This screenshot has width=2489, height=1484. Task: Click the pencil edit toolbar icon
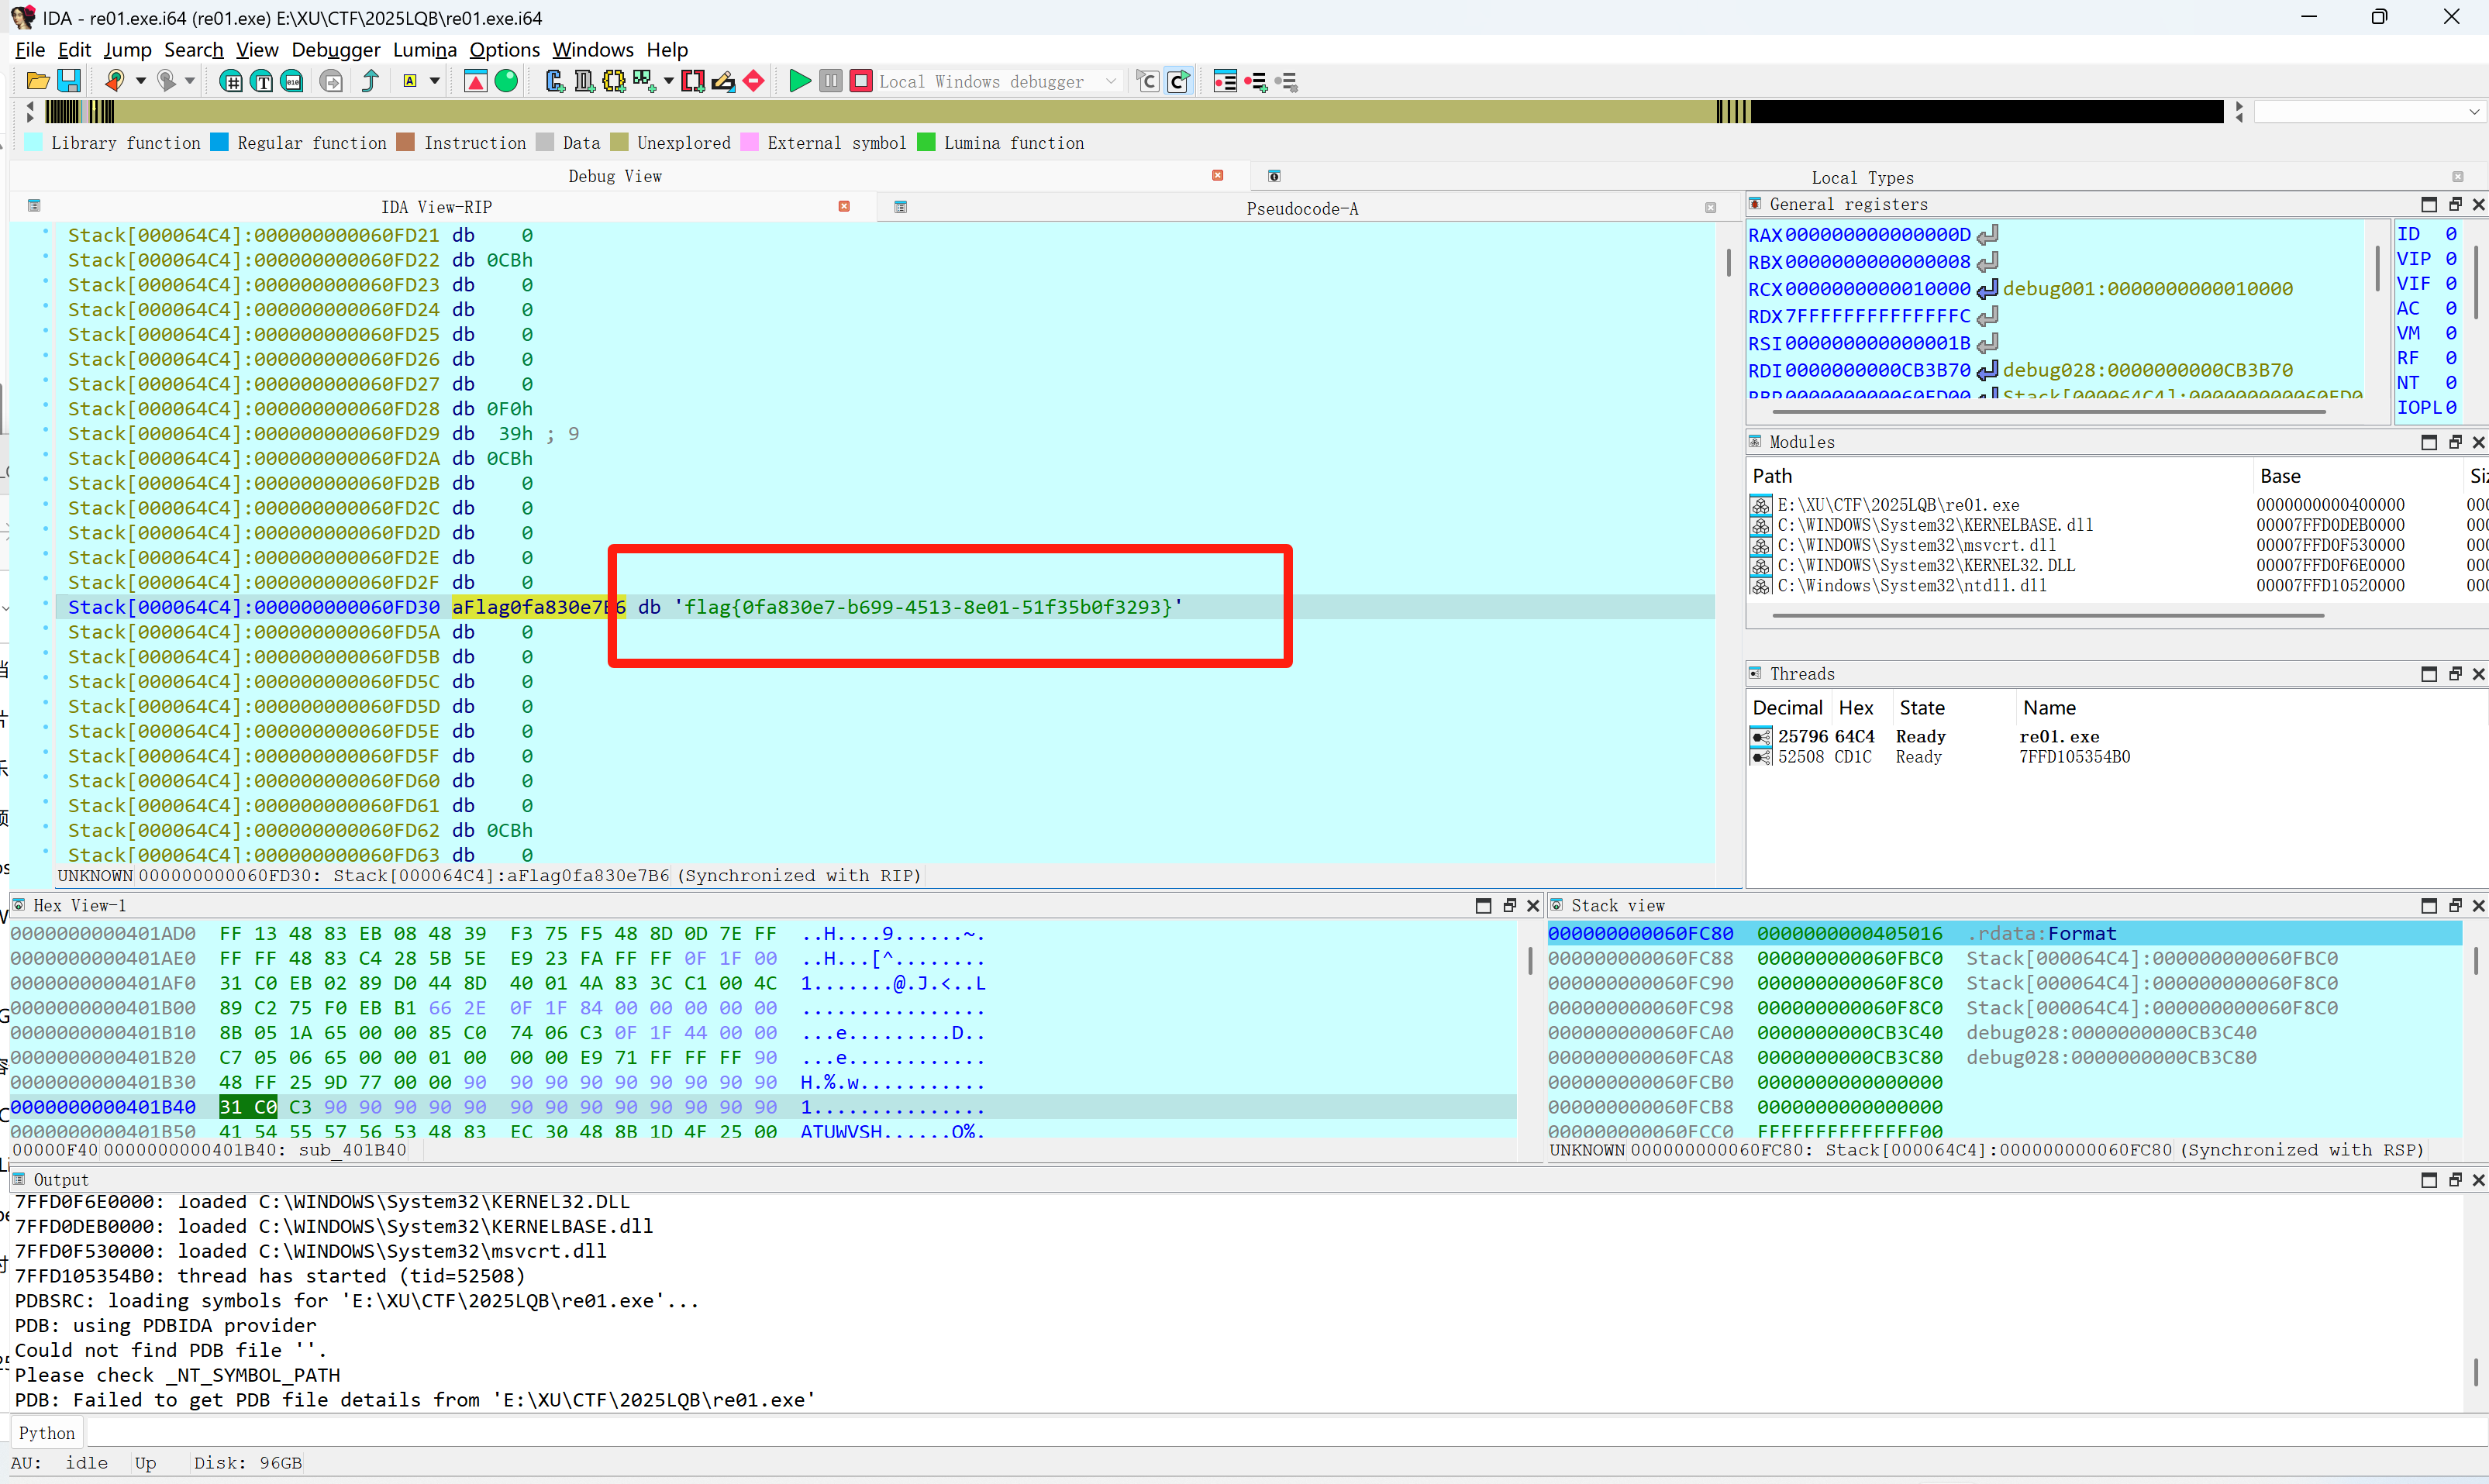723,81
